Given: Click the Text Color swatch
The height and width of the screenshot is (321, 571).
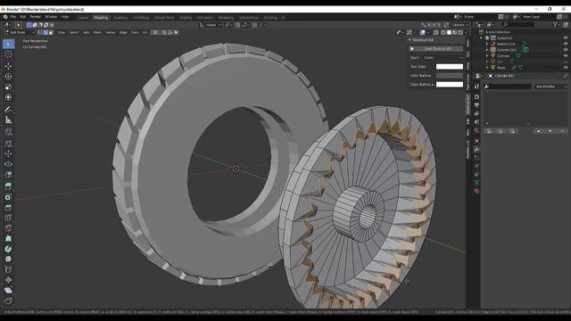Looking at the screenshot, I should point(450,67).
